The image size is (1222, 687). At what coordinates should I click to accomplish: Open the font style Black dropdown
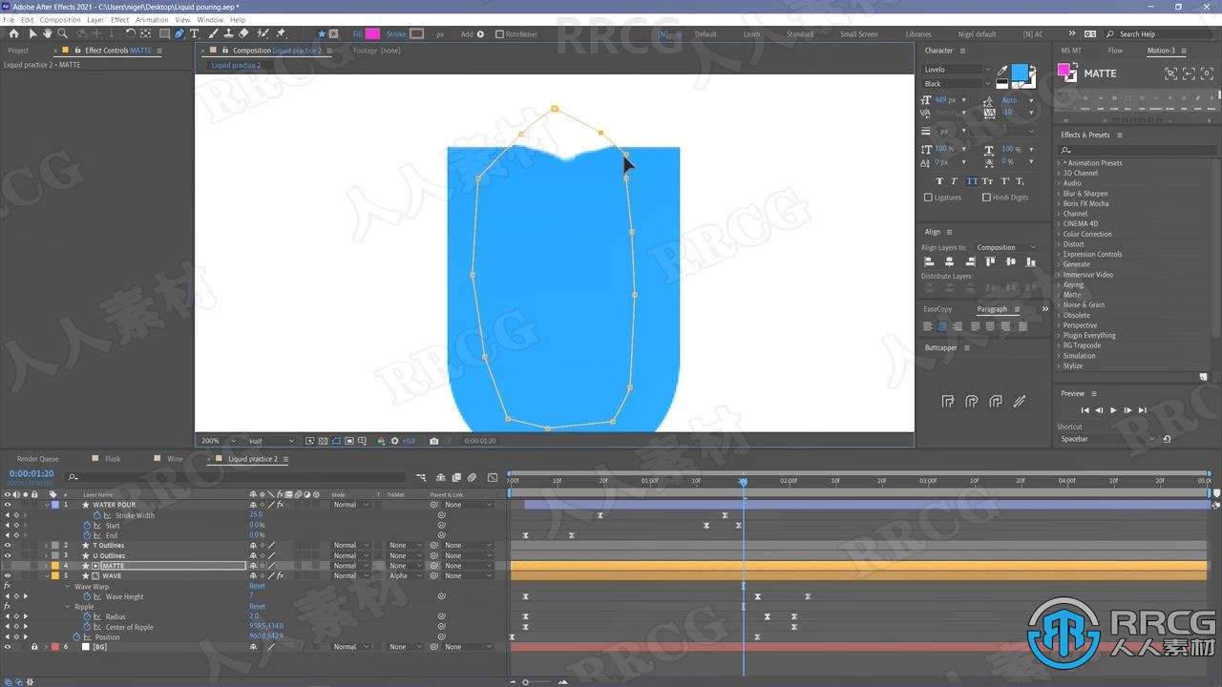tap(957, 84)
